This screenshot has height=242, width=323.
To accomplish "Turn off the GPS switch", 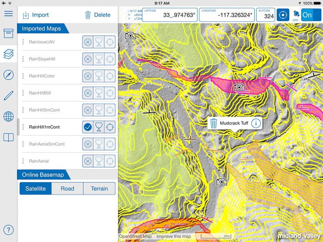I will (311, 14).
